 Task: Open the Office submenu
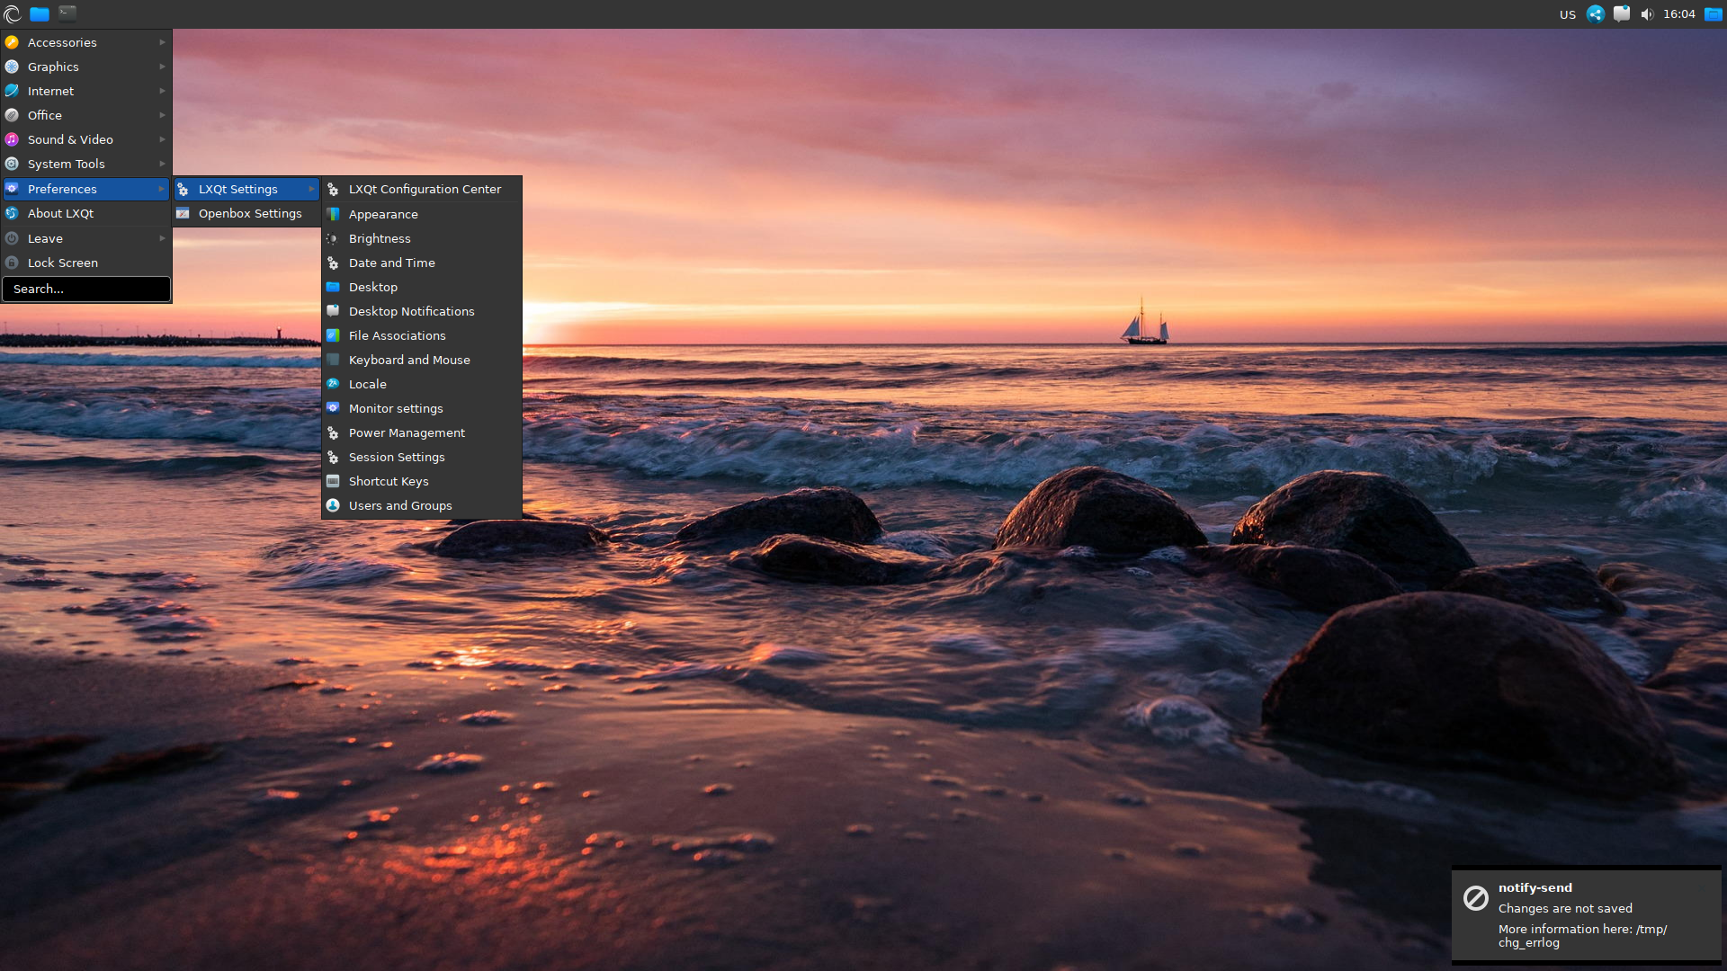pos(86,115)
